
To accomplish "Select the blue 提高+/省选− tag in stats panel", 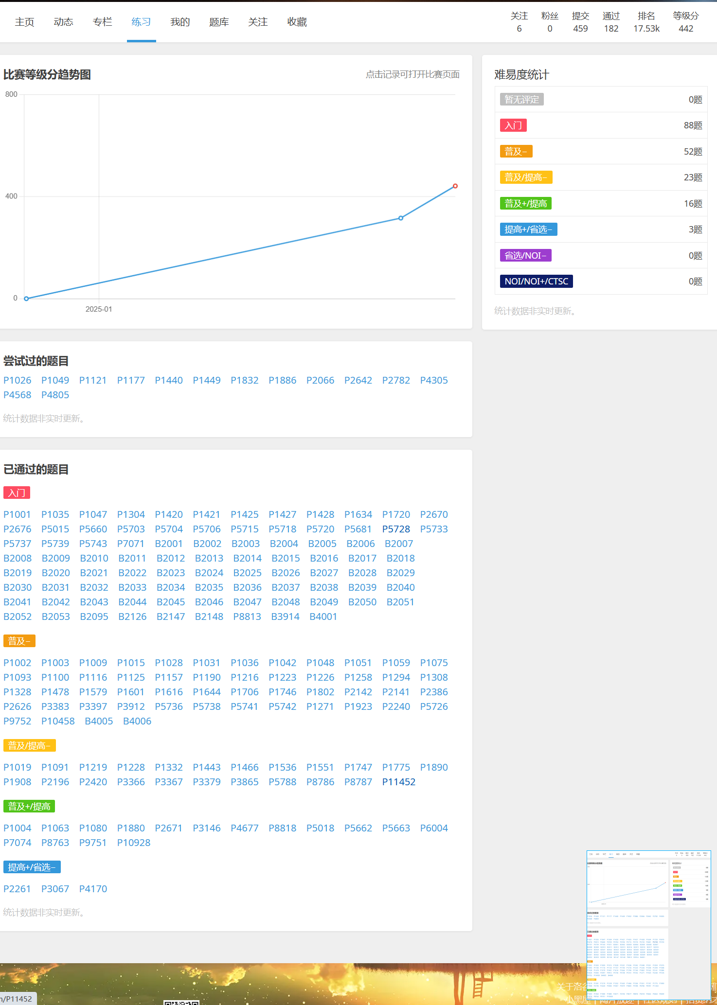I will 529,229.
